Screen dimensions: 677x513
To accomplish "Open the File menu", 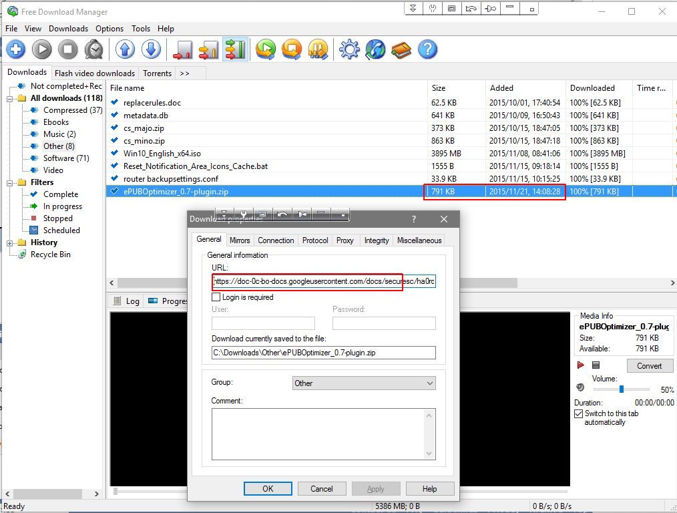I will 11,29.
